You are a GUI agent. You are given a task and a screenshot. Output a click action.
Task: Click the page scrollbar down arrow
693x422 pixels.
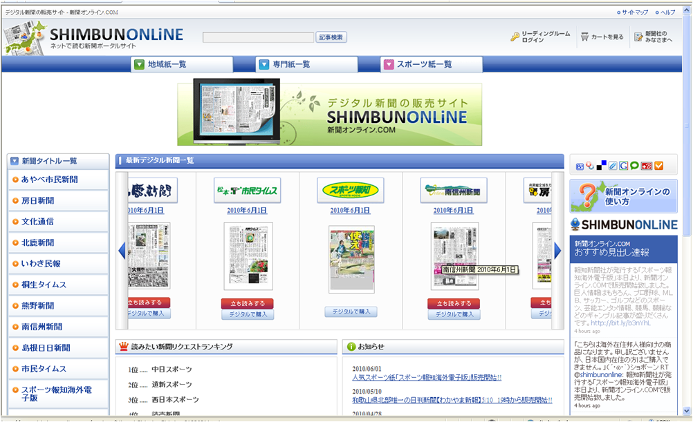687,411
